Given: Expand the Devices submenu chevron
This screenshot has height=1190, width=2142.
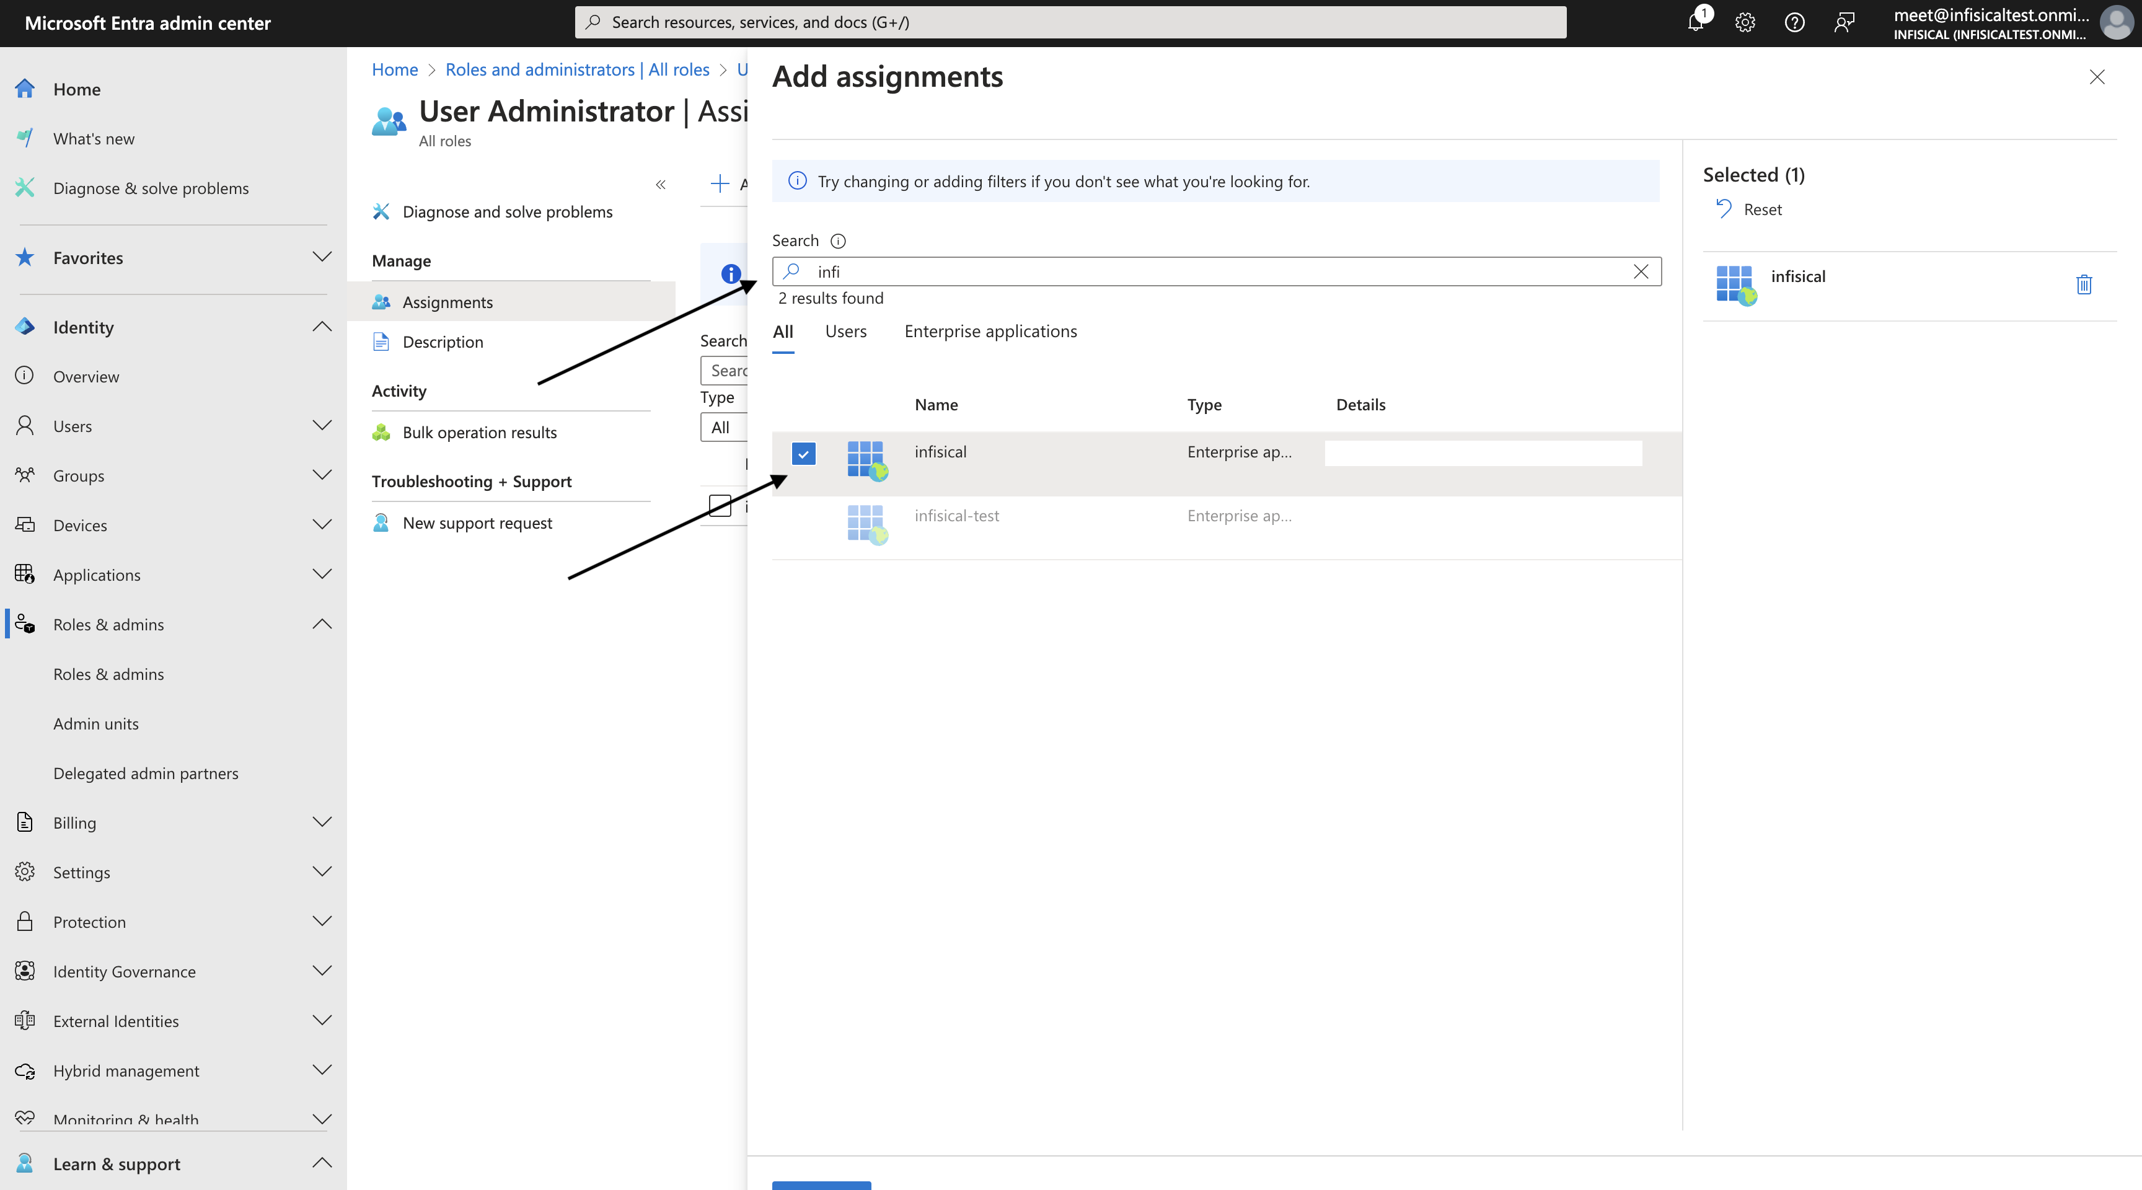Looking at the screenshot, I should (x=322, y=525).
